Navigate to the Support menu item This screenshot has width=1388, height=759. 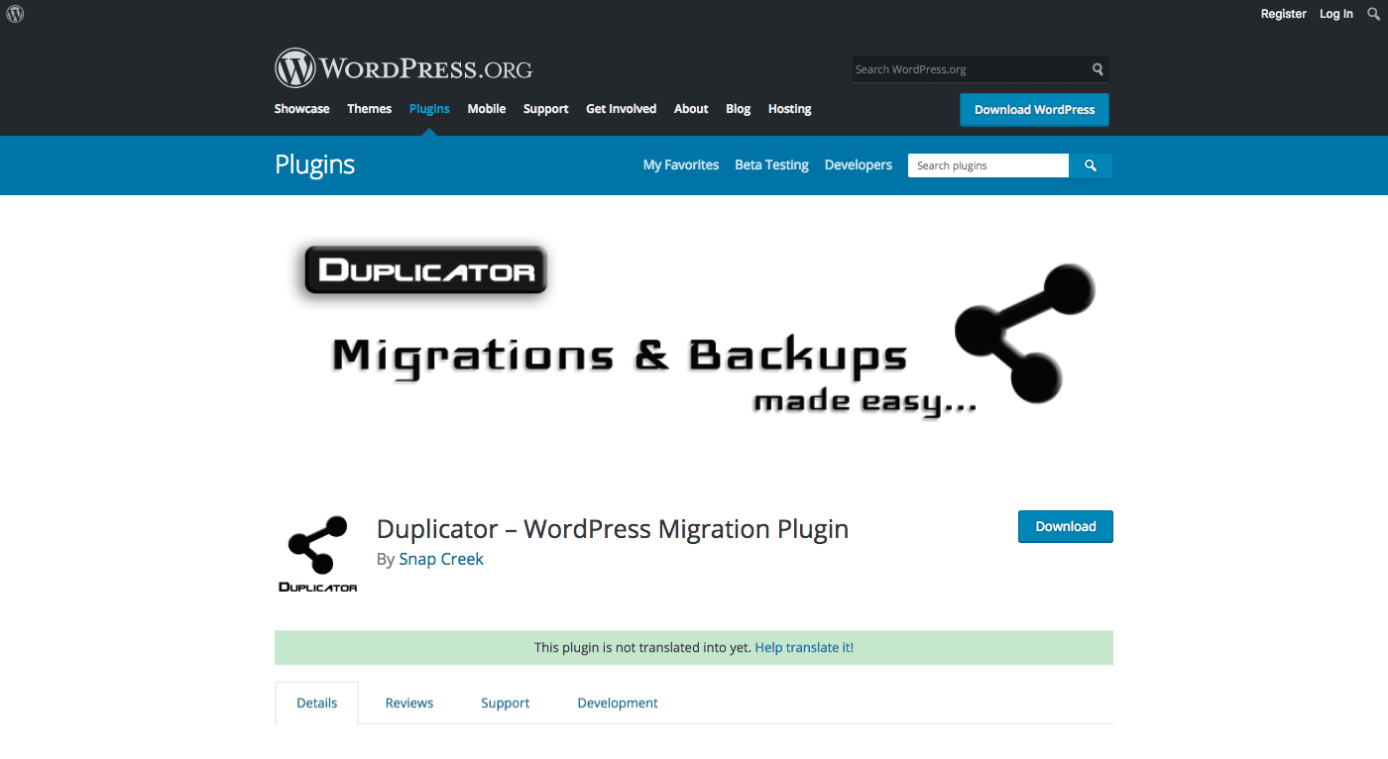point(546,109)
